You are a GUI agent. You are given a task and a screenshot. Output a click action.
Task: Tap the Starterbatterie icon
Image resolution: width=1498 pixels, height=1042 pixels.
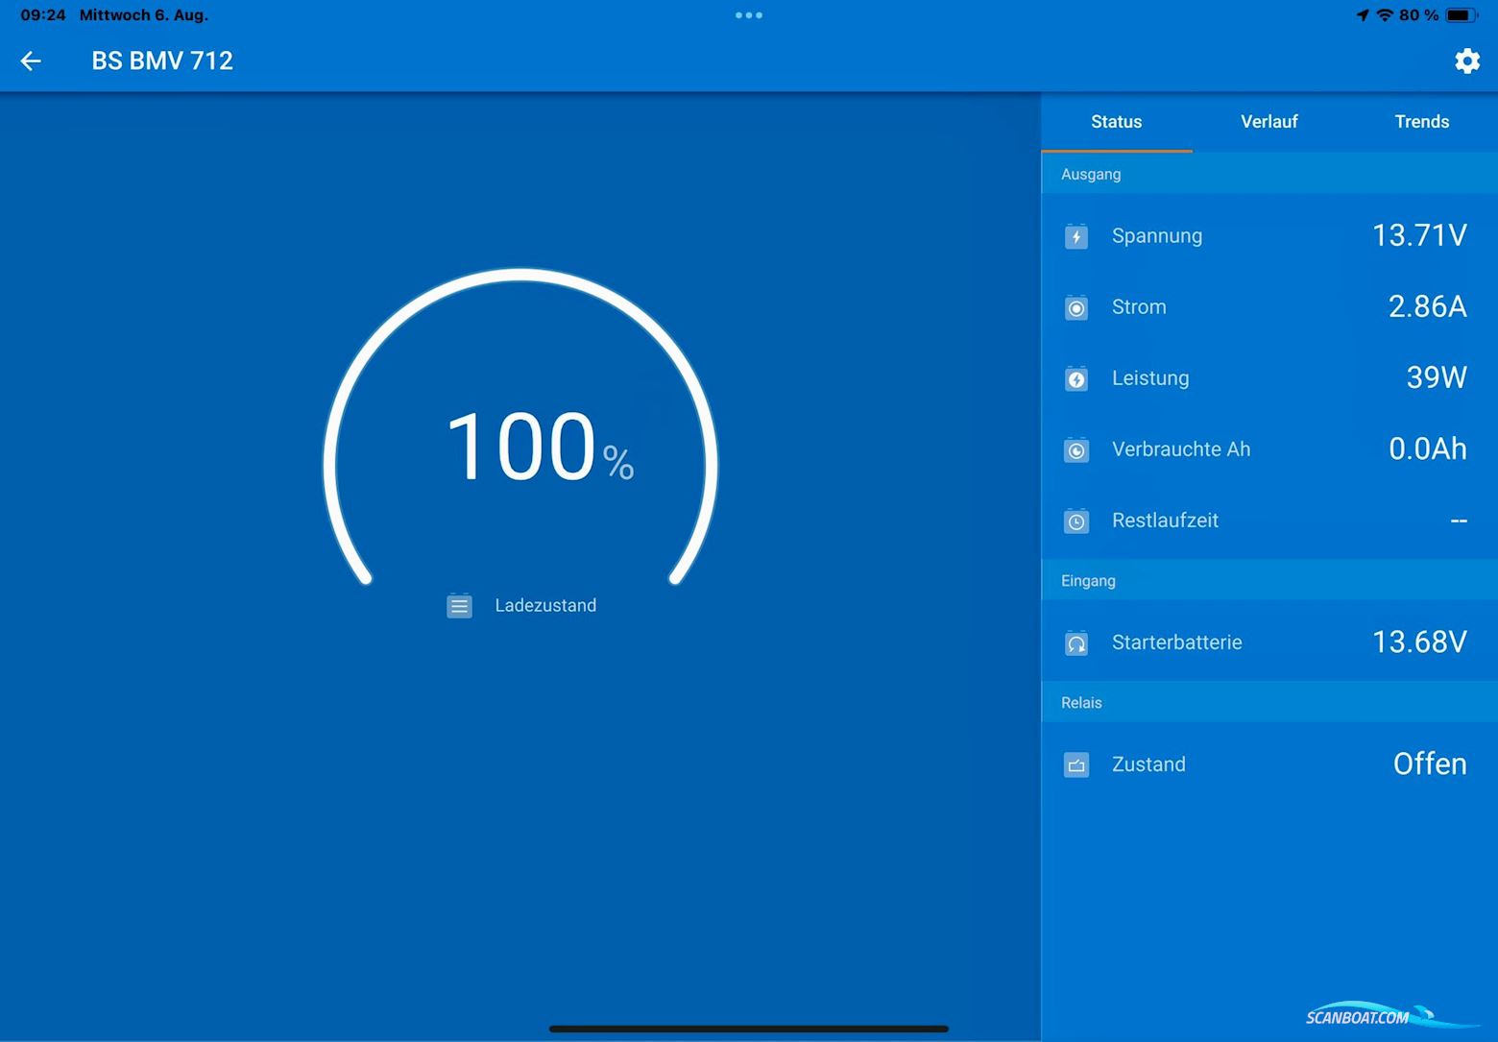click(1076, 642)
